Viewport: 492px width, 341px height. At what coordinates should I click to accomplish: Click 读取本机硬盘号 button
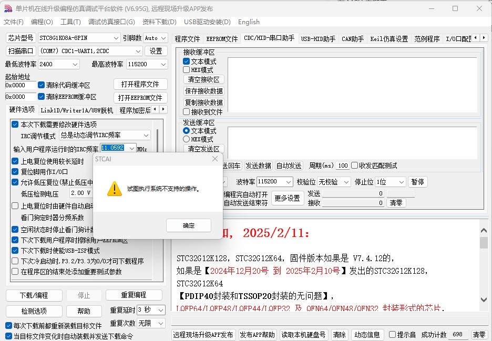click(x=303, y=335)
